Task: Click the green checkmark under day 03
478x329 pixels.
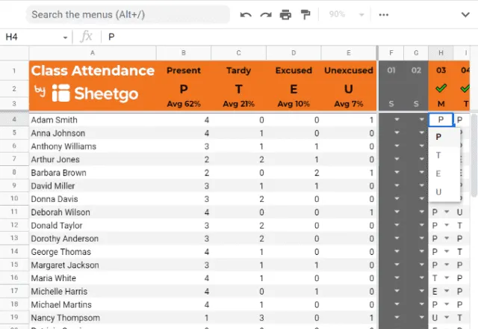Action: pyautogui.click(x=441, y=89)
